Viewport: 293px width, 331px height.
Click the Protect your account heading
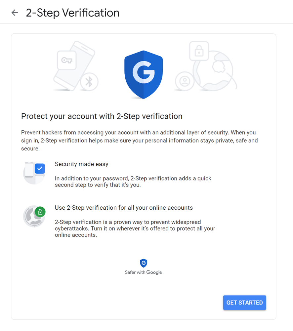coord(102,116)
